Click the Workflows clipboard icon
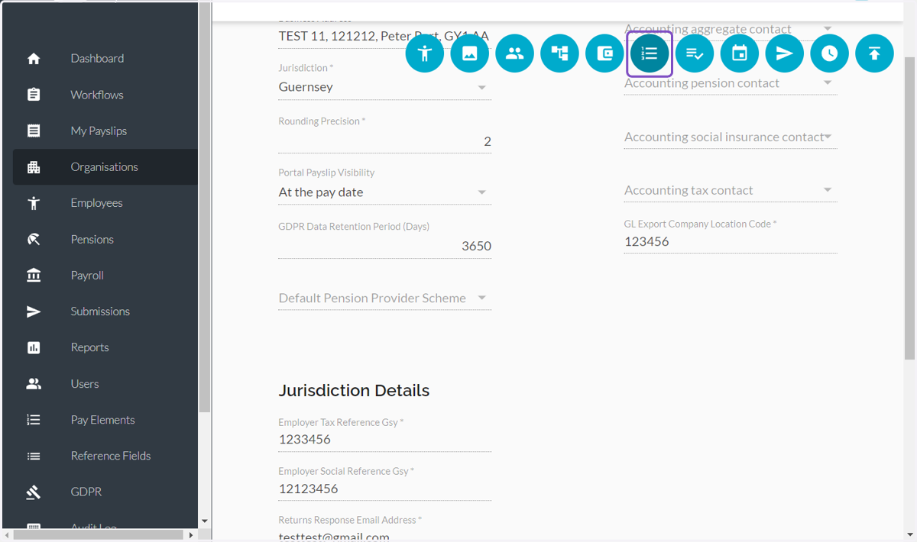Viewport: 917px width, 542px height. (x=34, y=95)
